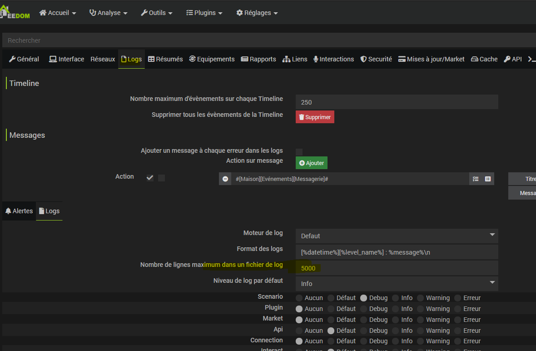Click the green Ajouter button
The width and height of the screenshot is (536, 351).
click(312, 163)
